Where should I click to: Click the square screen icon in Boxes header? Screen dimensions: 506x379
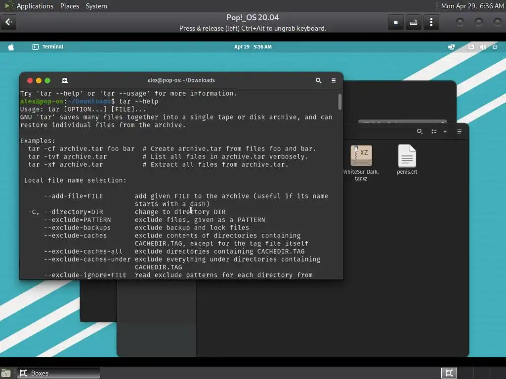click(396, 23)
